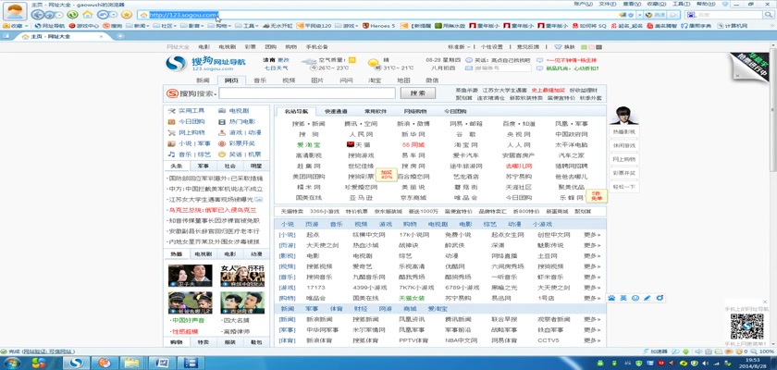Click the paw icon in the floating input toolbar
This screenshot has height=370, width=777.
(611, 298)
